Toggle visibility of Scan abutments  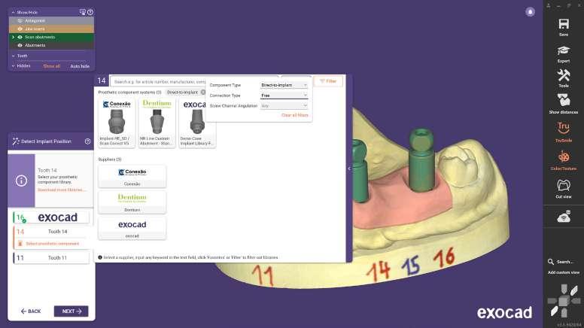(x=20, y=37)
